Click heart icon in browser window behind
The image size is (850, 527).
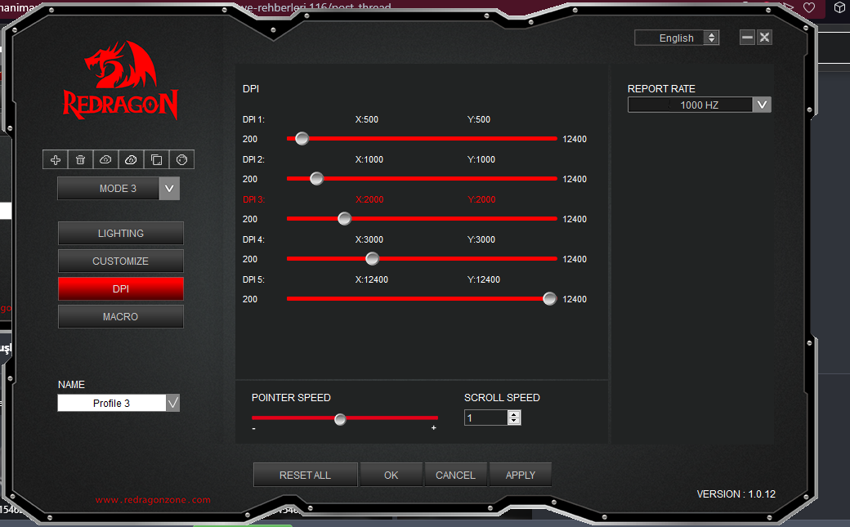(809, 7)
